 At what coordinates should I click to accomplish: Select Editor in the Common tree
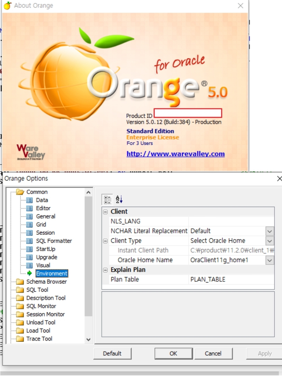pyautogui.click(x=43, y=208)
